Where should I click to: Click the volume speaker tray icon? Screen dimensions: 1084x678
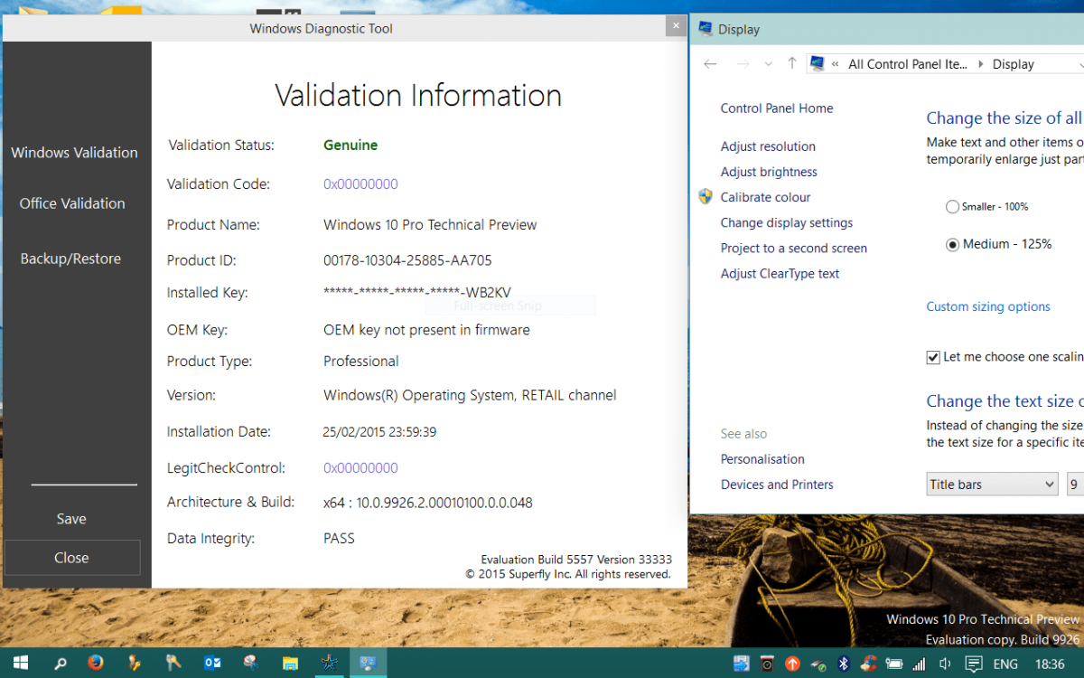coord(945,664)
